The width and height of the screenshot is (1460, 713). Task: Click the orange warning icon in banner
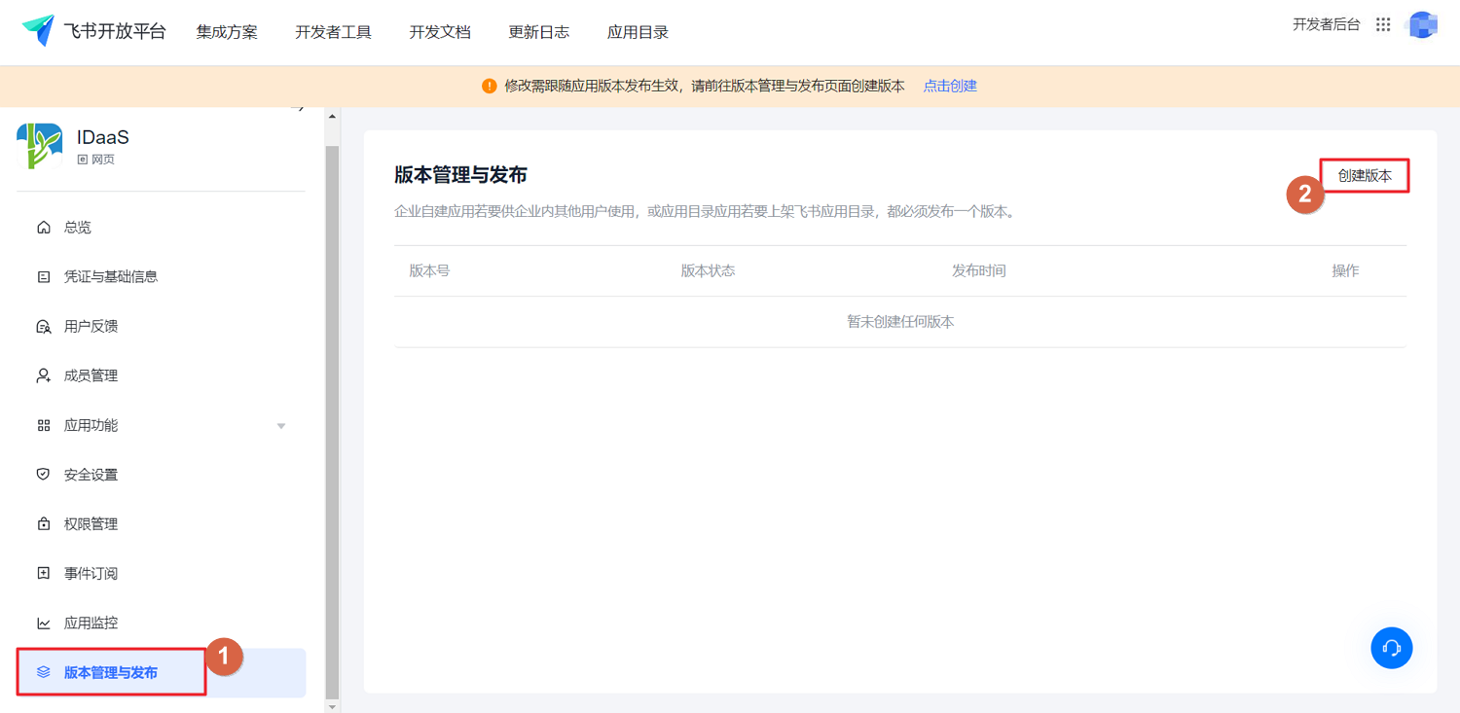(x=490, y=86)
